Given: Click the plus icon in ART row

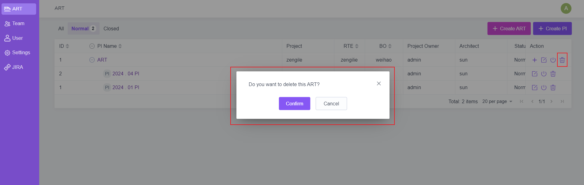Looking at the screenshot, I should click(534, 60).
